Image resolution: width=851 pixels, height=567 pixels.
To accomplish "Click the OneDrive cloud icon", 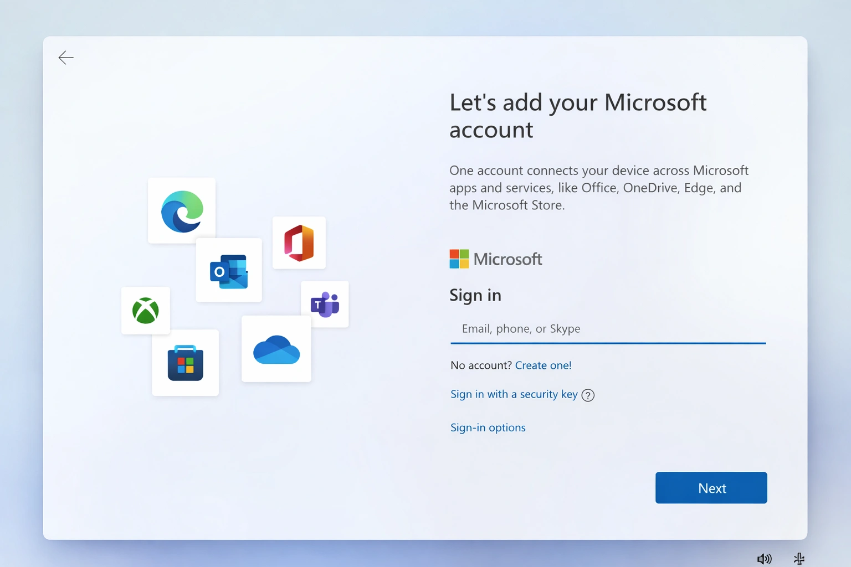I will [275, 348].
